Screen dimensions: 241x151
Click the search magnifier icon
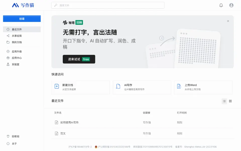[56, 5]
